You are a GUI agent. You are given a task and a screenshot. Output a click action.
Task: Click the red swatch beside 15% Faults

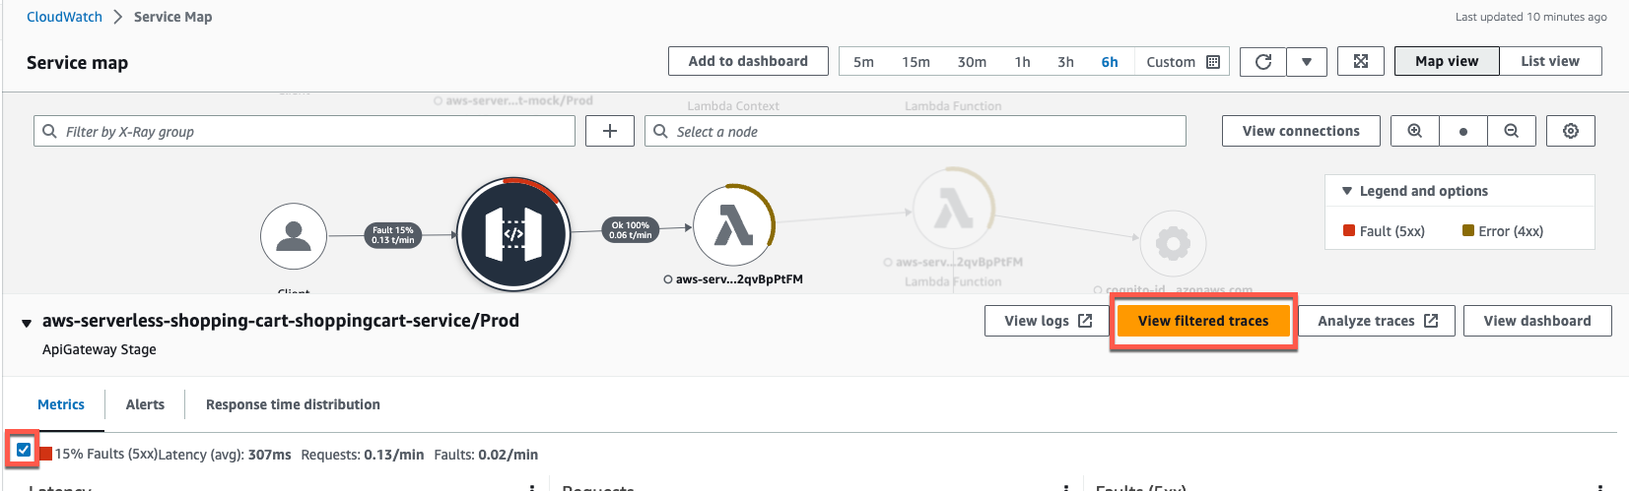pos(45,454)
